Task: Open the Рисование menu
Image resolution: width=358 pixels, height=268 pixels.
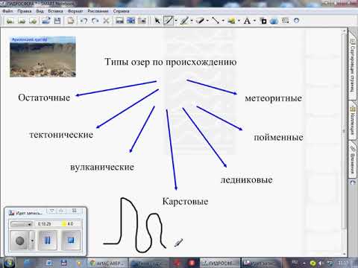Action: (98, 11)
